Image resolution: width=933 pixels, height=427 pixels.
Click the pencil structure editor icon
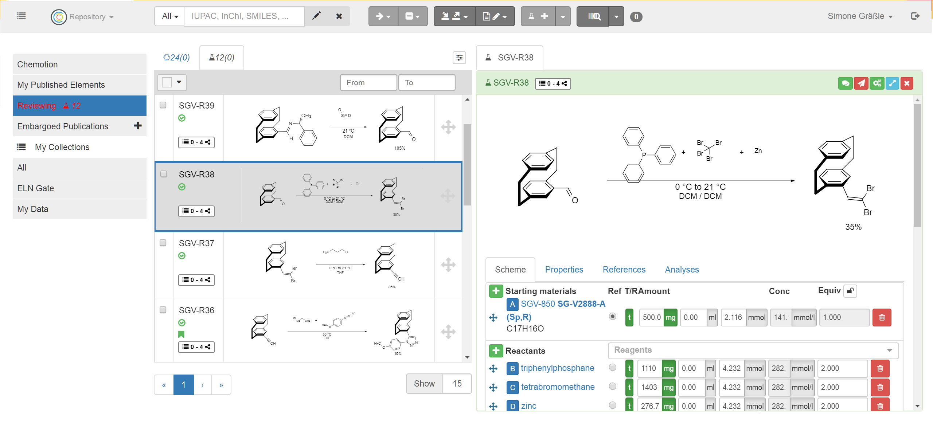pyautogui.click(x=316, y=16)
